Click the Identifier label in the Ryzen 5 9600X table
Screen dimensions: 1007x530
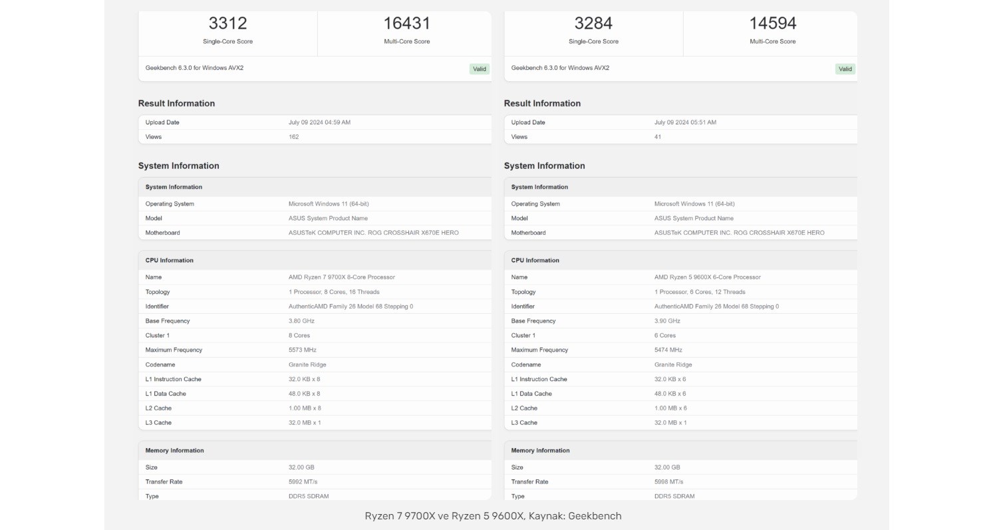pyautogui.click(x=523, y=307)
